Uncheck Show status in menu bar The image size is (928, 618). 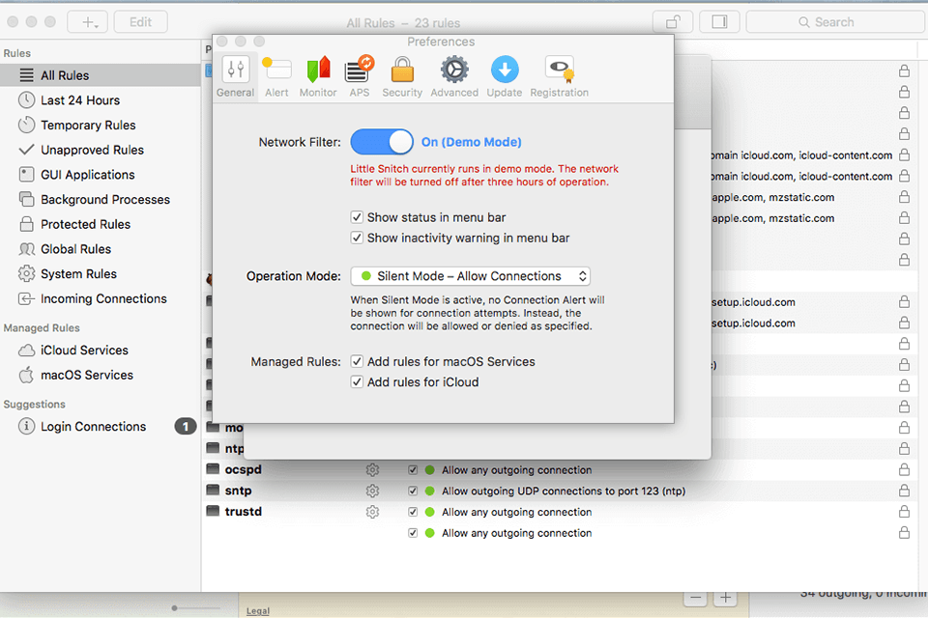[x=357, y=217]
